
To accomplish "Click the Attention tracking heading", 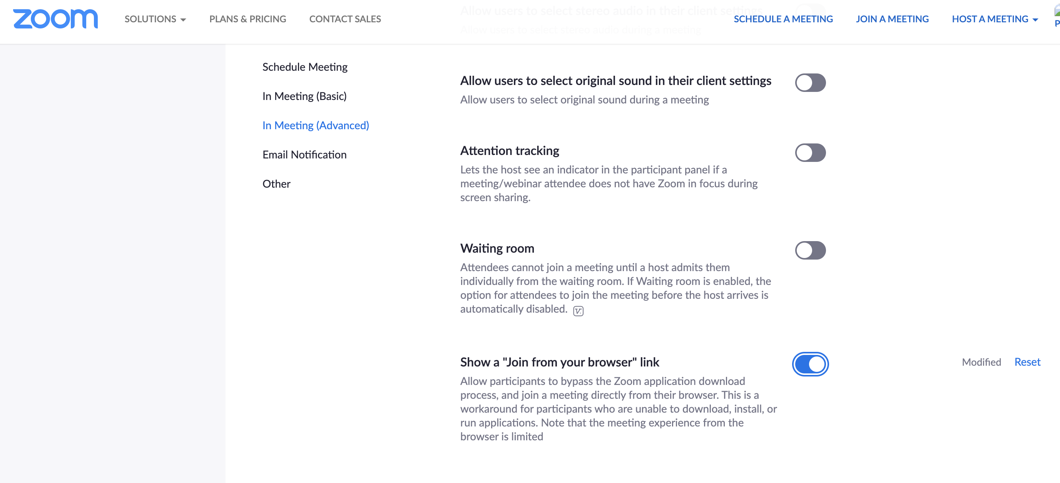I will tap(510, 151).
